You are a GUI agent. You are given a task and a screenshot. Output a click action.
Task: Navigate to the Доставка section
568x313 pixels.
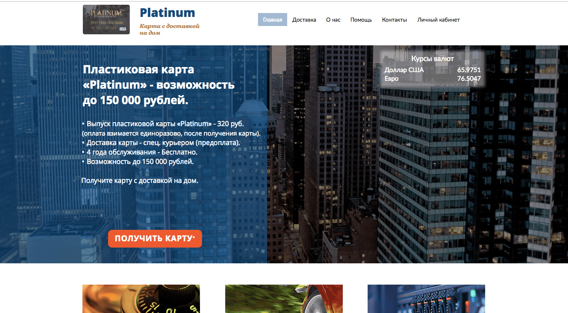(304, 19)
